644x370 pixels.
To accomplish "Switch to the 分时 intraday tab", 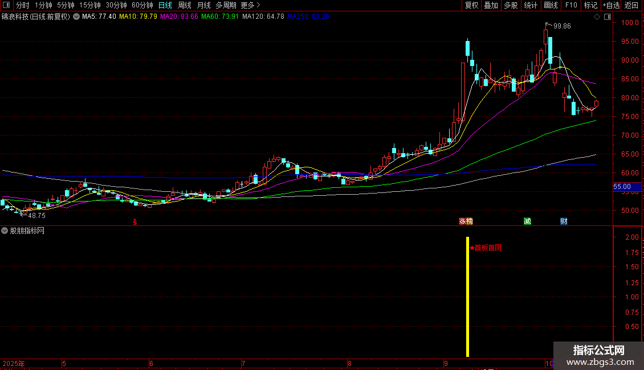I will (x=23, y=5).
